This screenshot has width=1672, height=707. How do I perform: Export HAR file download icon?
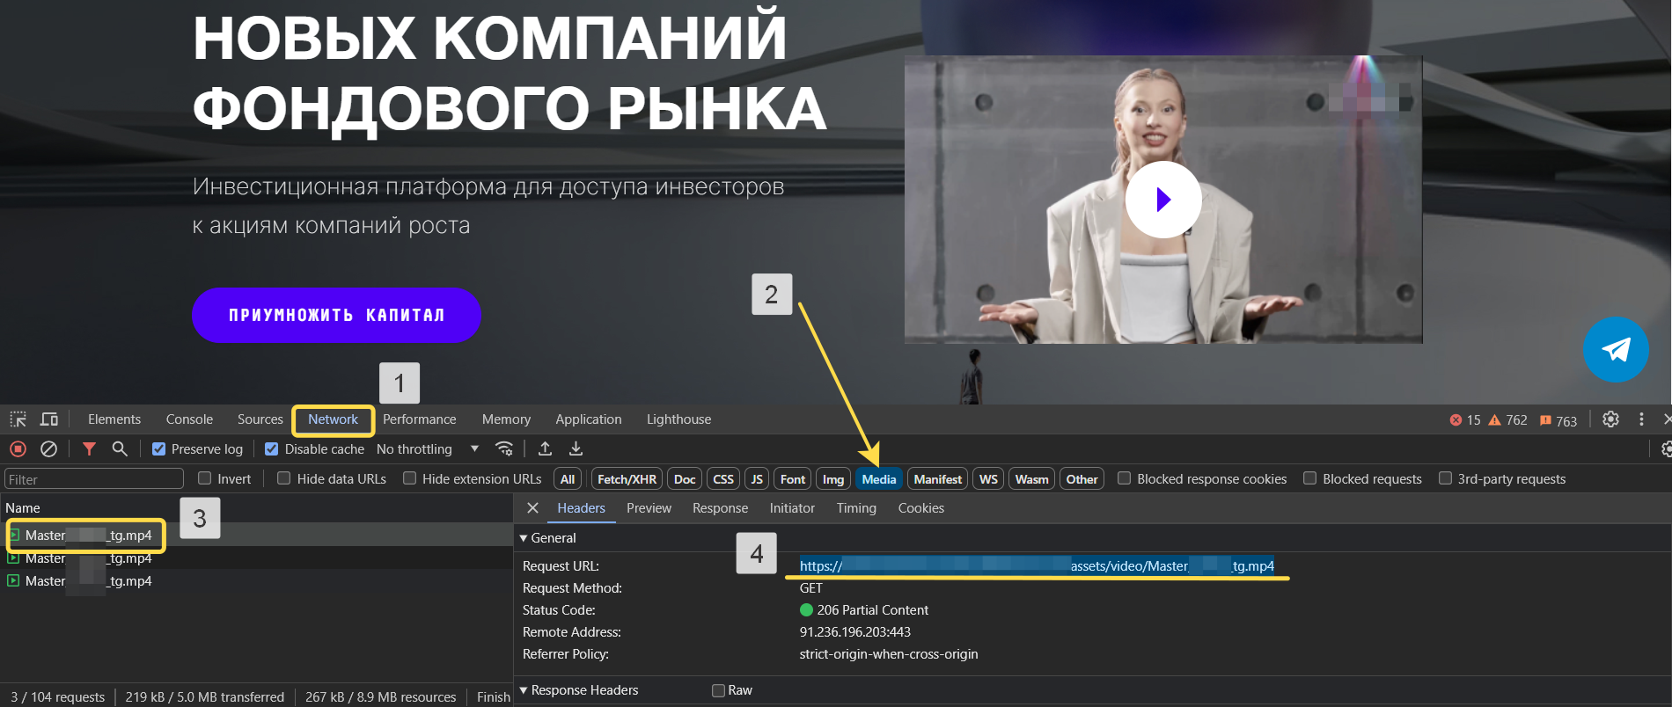[576, 448]
